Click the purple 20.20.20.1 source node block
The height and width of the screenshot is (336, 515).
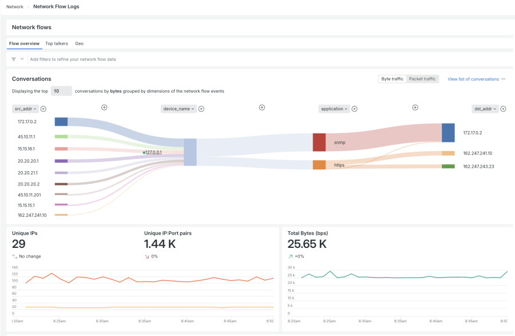click(61, 161)
